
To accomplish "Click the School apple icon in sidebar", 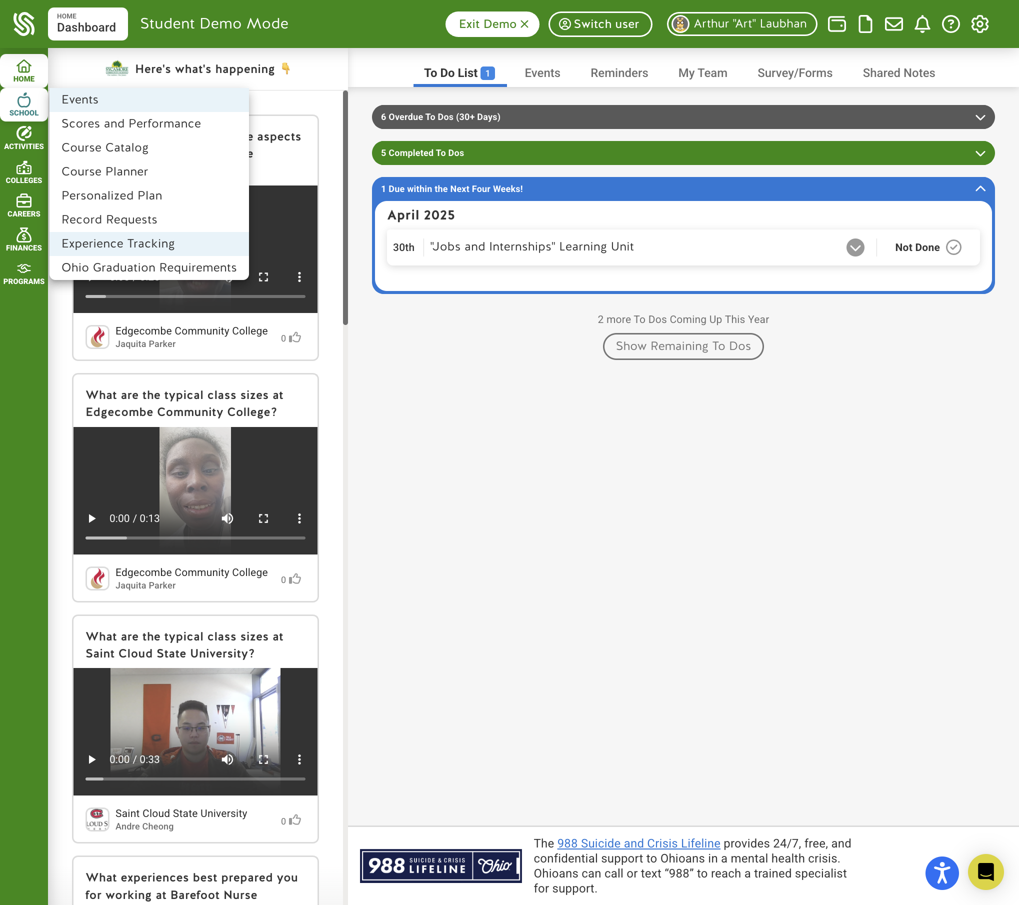I will point(24,100).
